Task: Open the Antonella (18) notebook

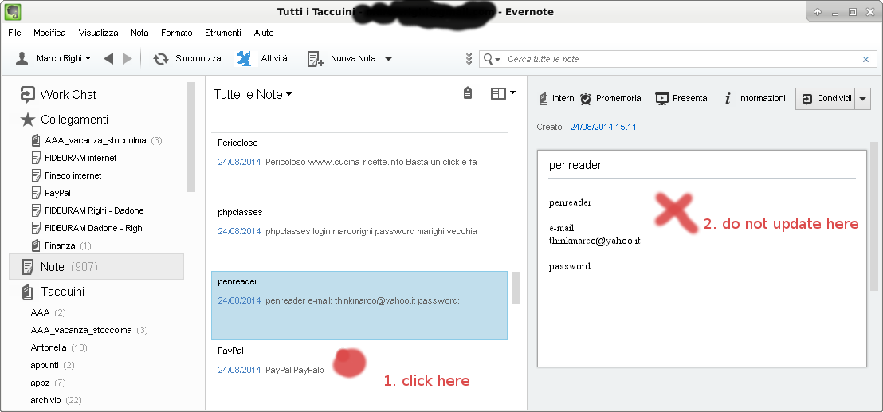Action: [58, 347]
